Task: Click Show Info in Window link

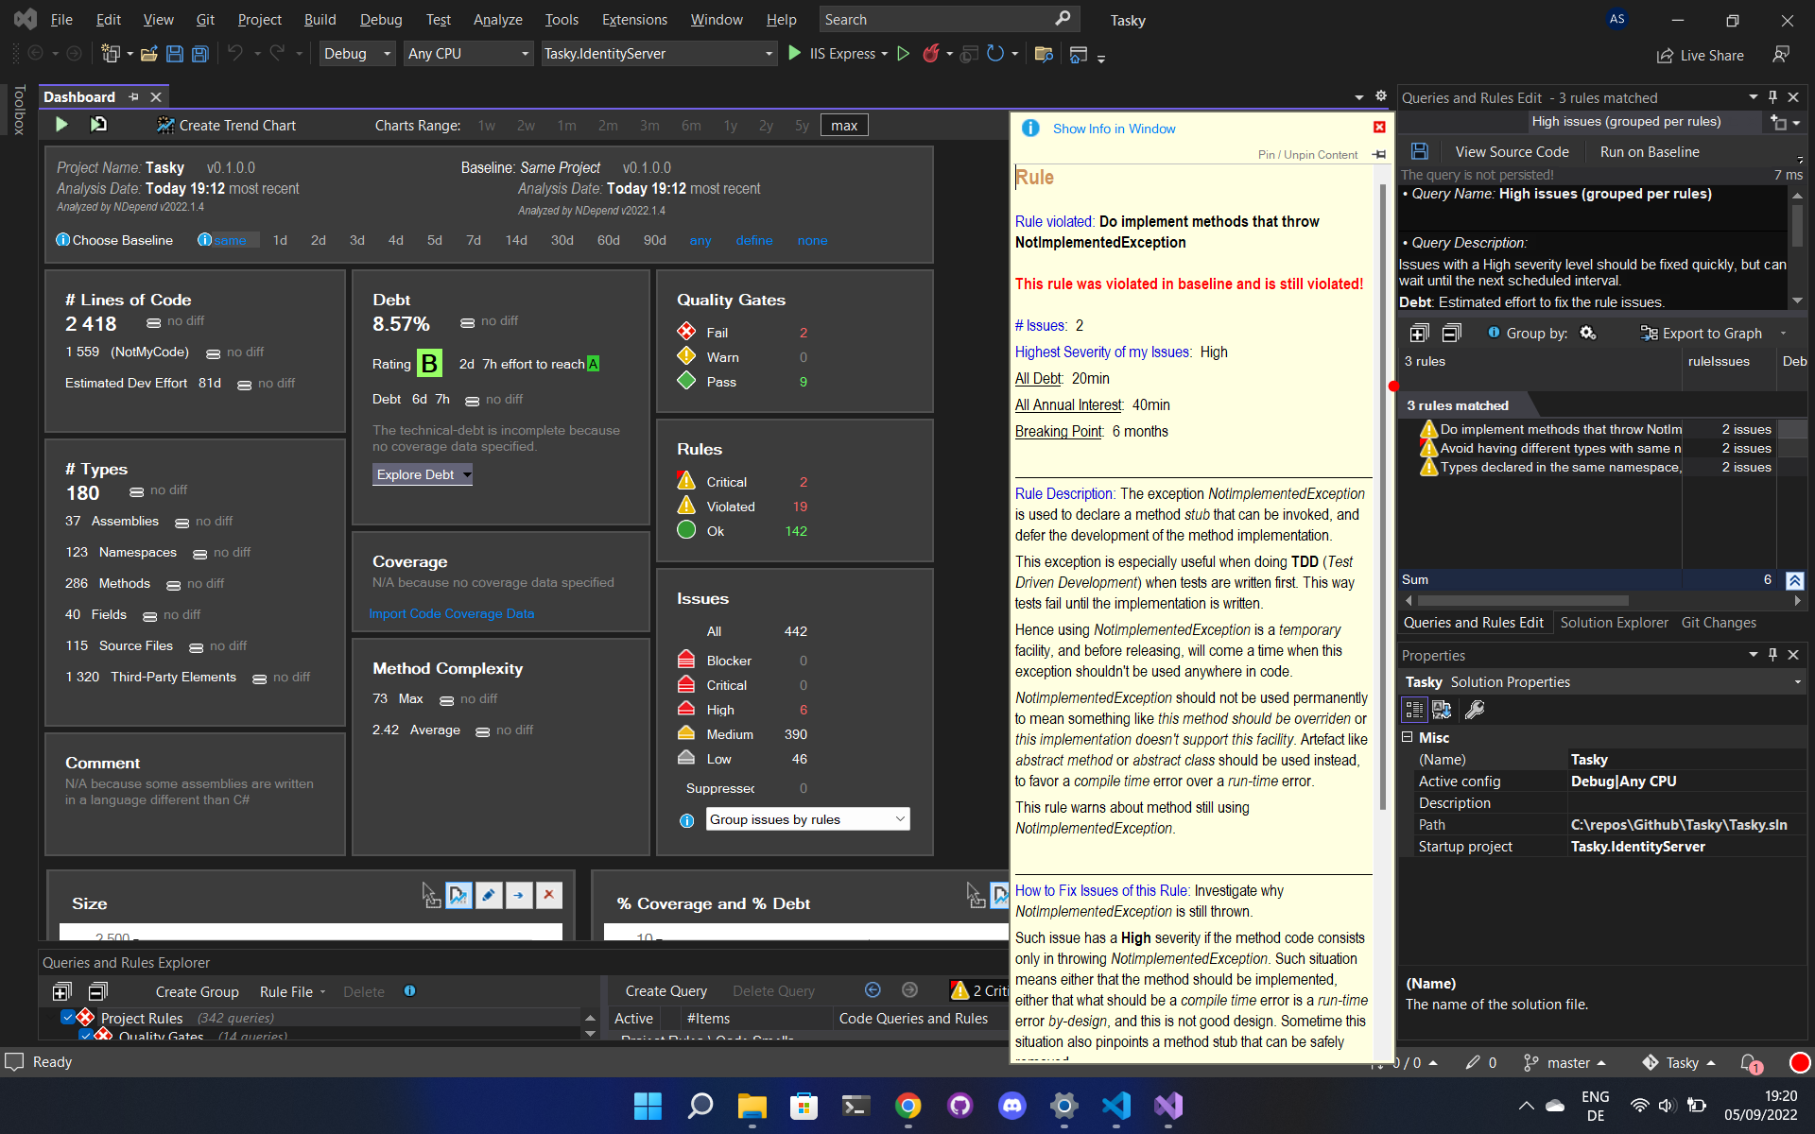Action: (1114, 129)
